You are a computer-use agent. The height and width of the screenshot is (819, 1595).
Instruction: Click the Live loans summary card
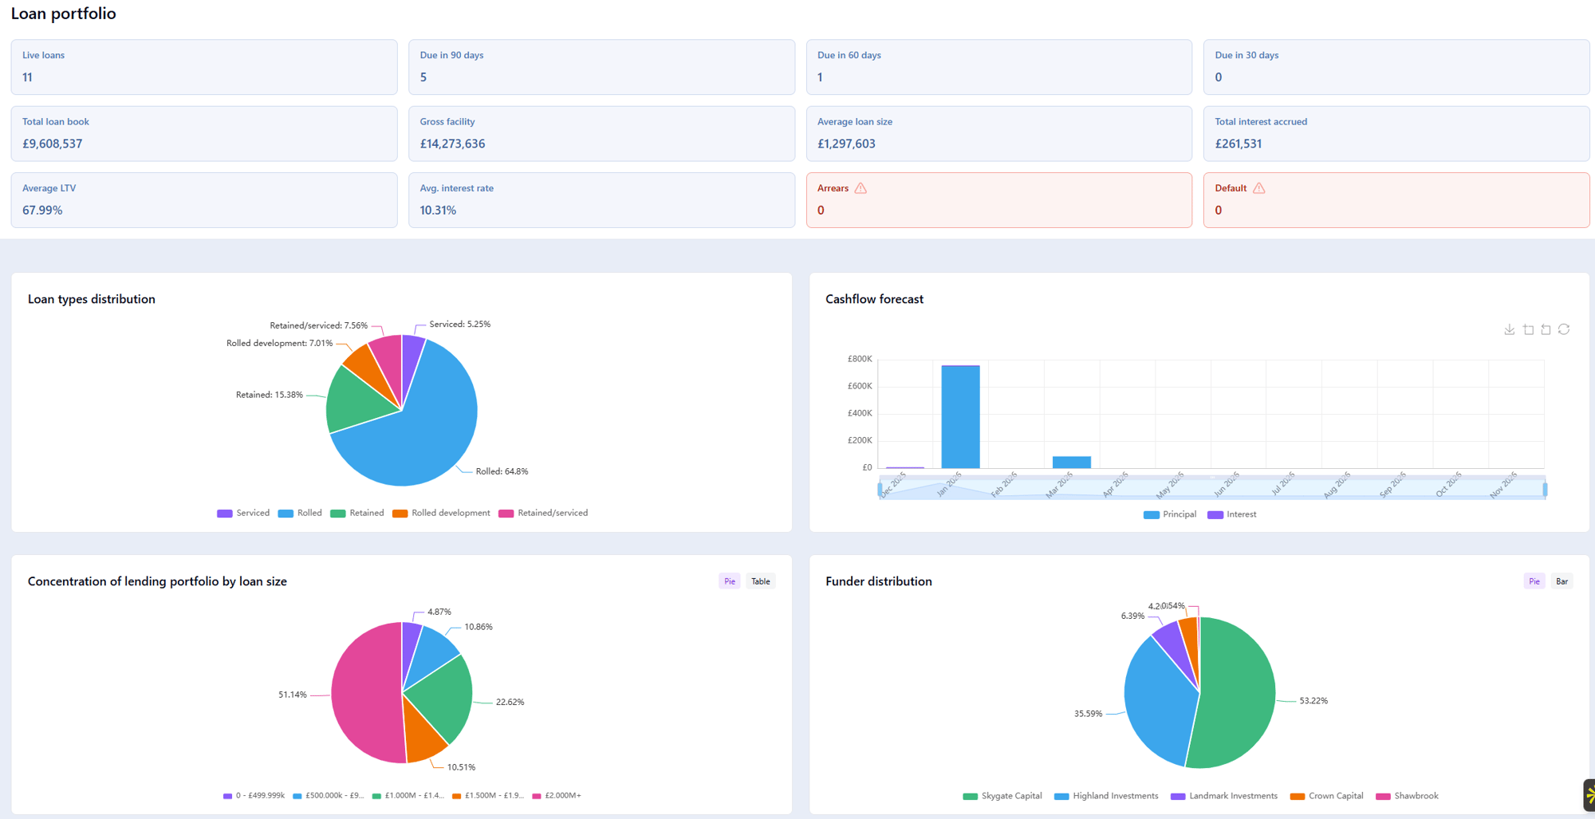pos(204,67)
